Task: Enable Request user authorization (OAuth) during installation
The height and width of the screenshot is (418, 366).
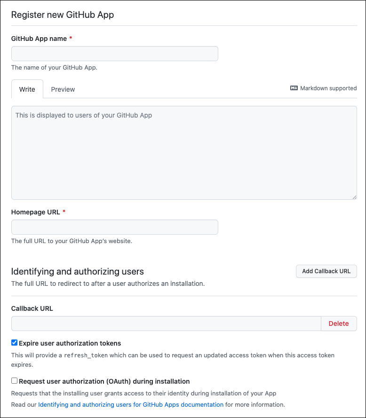Action: click(14, 380)
